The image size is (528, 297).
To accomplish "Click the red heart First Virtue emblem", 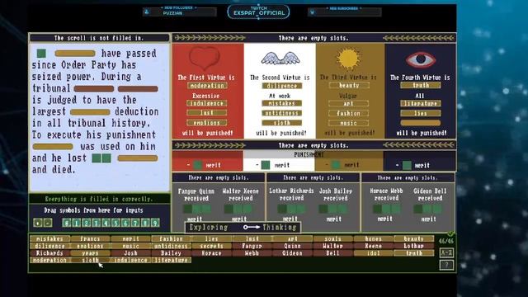I will (x=205, y=59).
